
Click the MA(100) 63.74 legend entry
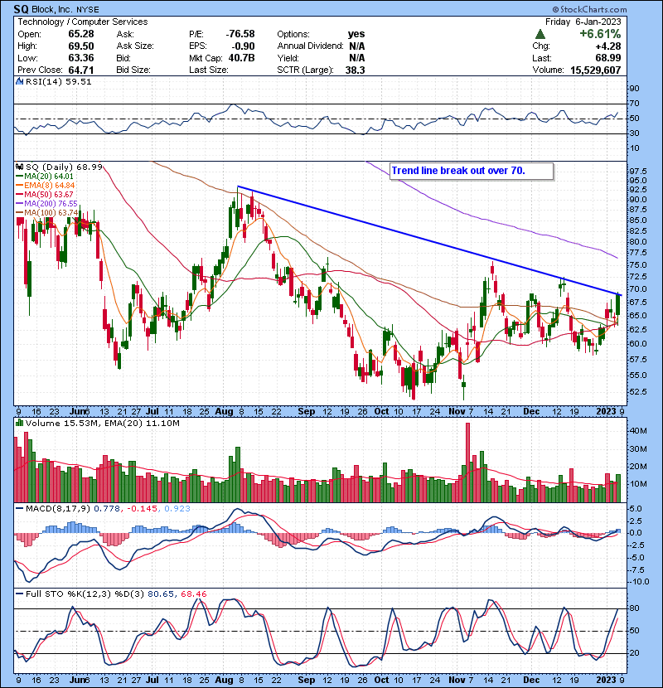pos(51,213)
